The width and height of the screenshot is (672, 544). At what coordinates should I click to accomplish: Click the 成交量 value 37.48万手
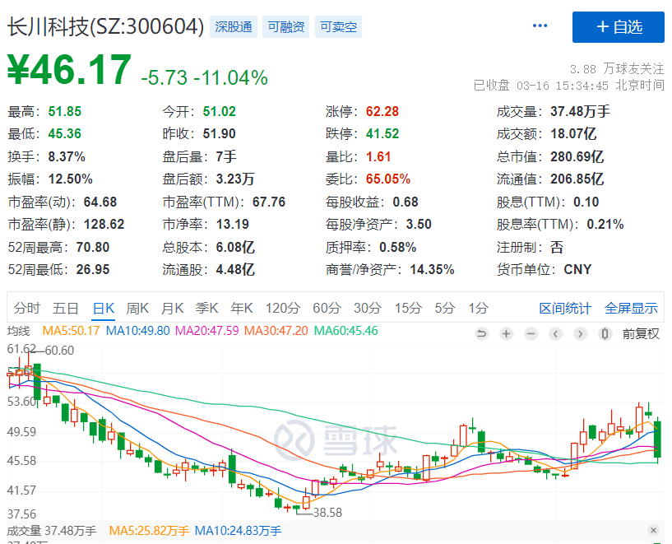(580, 111)
